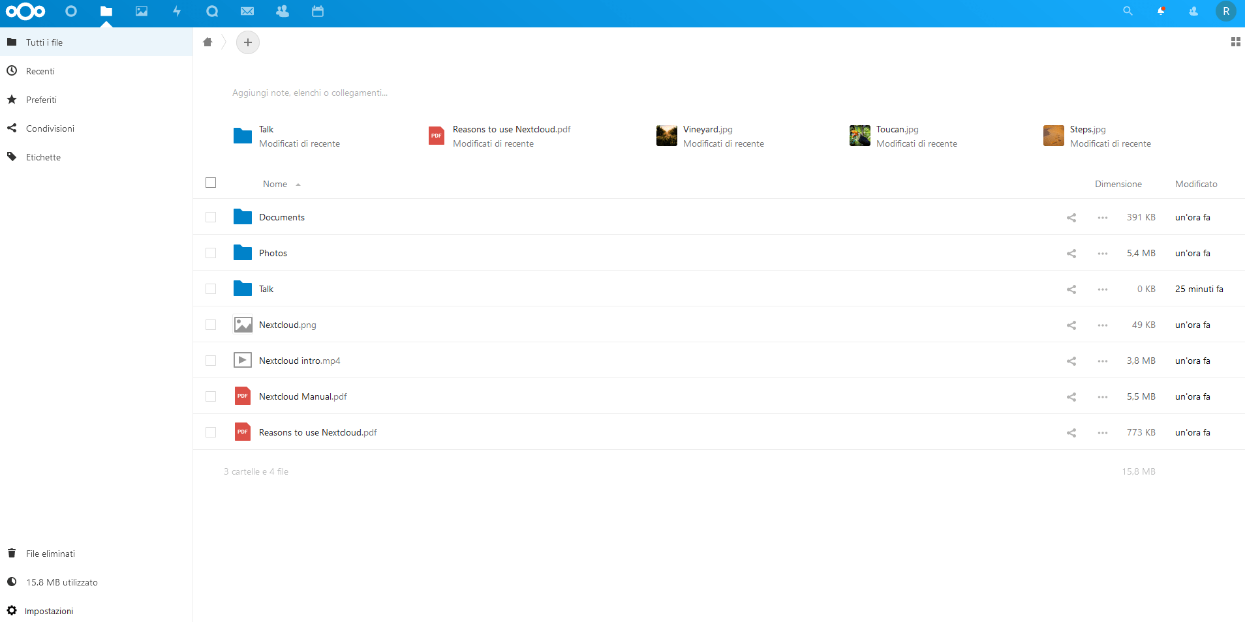The image size is (1245, 622).
Task: Open the Contacts app
Action: pyautogui.click(x=283, y=11)
